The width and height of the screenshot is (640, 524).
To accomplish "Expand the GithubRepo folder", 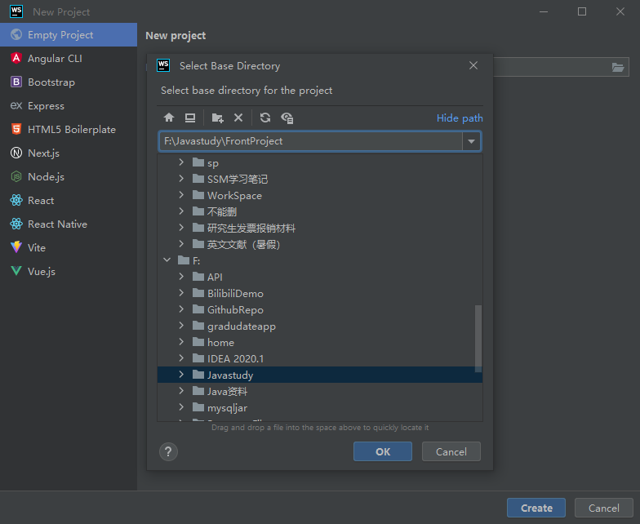I will pos(181,309).
